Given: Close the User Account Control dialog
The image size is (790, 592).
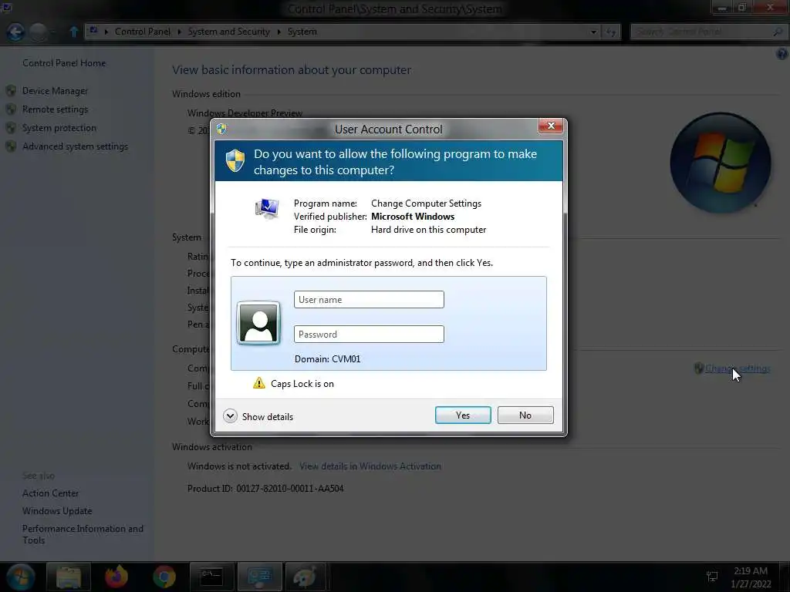Looking at the screenshot, I should coord(550,126).
